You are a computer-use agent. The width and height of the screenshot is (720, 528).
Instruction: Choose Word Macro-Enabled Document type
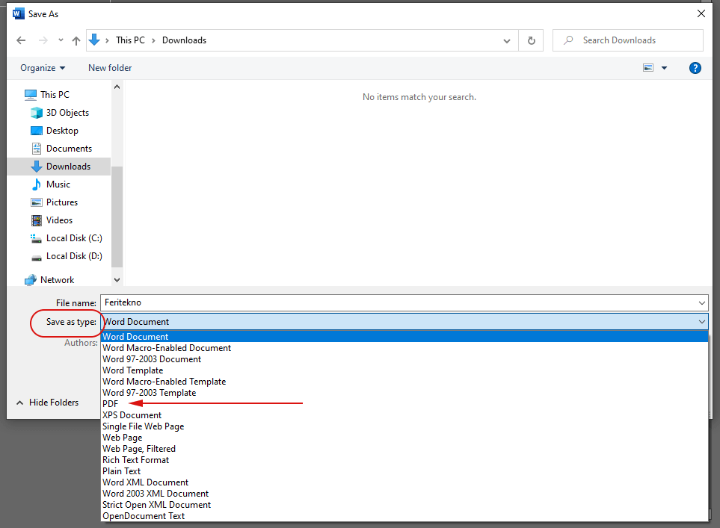click(x=404, y=348)
